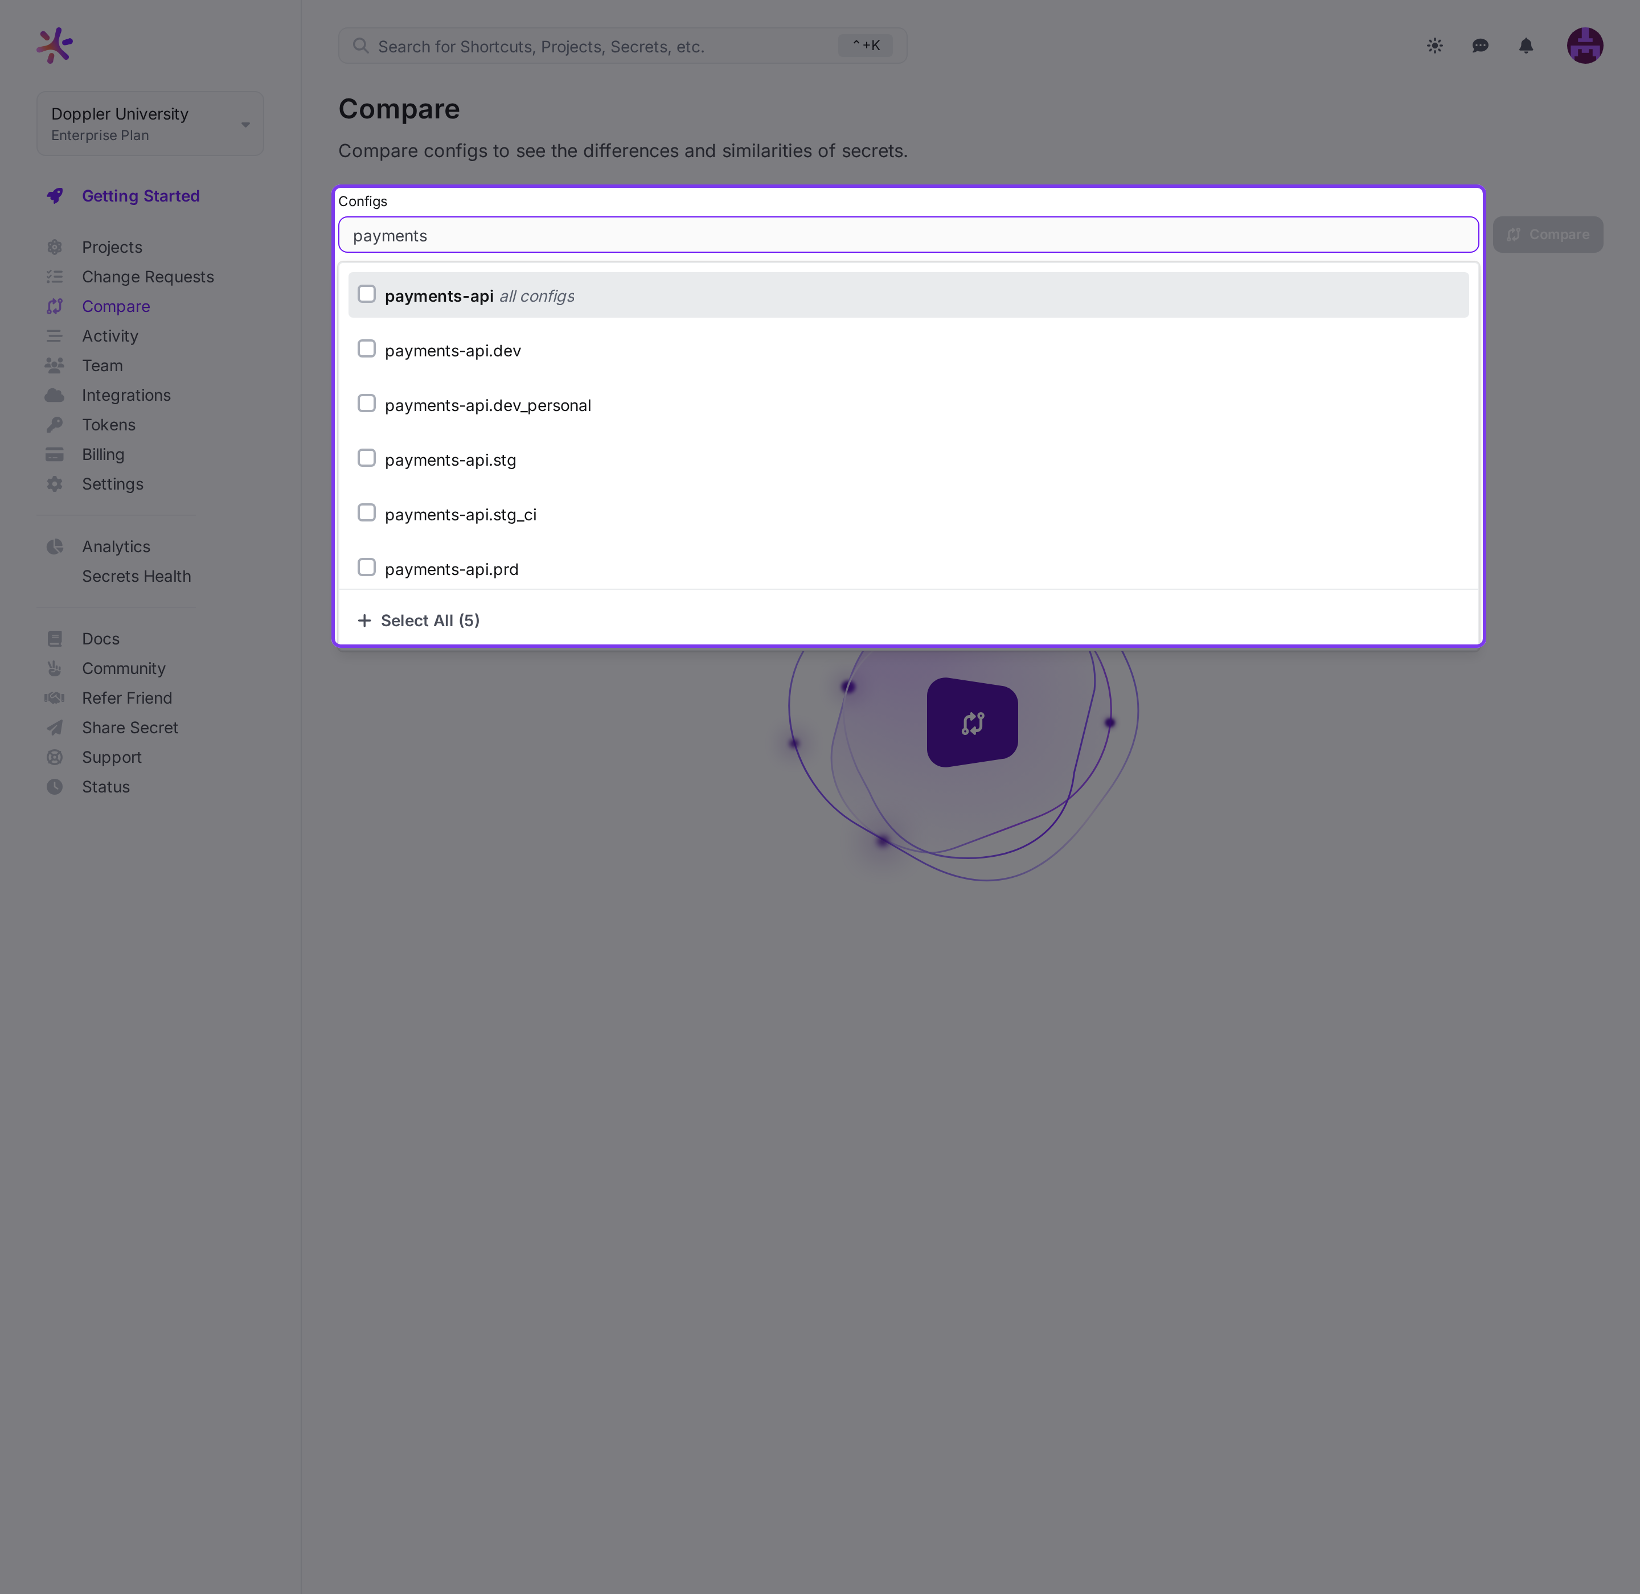
Task: Open the Share Secret link
Action: [130, 728]
